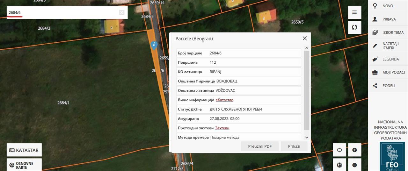The height and width of the screenshot is (171, 408).
Task: Open the hamburger menu button
Action: [x=354, y=12]
